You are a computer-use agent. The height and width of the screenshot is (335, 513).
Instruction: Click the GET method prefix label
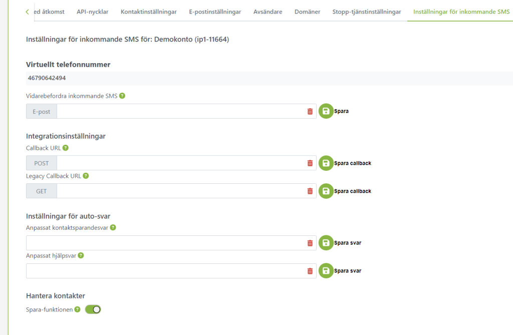click(x=42, y=191)
